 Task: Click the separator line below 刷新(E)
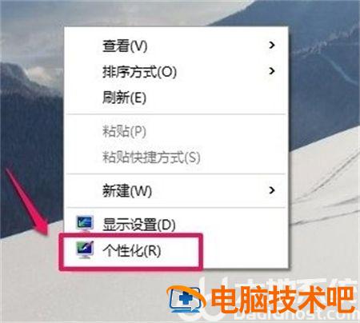point(176,114)
